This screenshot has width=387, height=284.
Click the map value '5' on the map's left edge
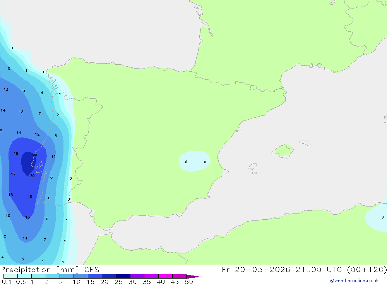pos(5,237)
